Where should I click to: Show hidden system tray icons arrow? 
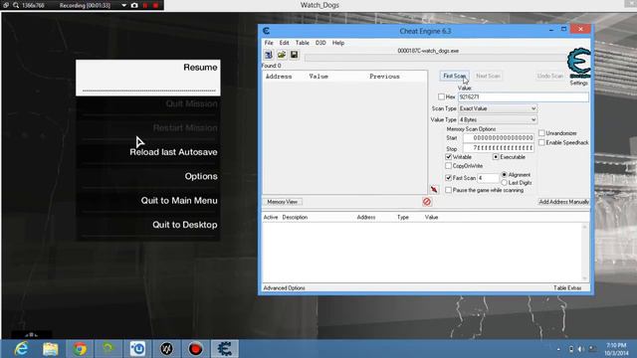558,349
